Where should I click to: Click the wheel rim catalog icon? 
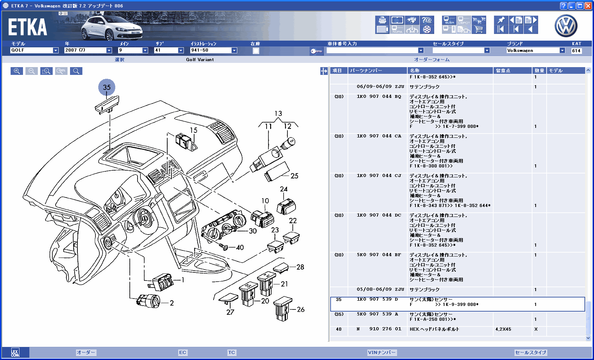point(427,29)
